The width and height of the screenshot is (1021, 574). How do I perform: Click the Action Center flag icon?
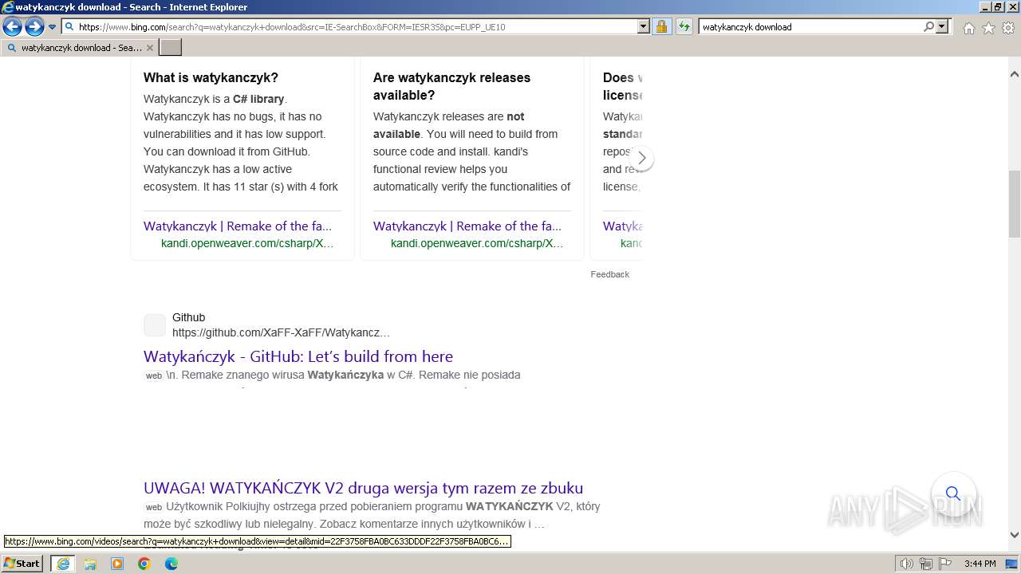[x=945, y=564]
